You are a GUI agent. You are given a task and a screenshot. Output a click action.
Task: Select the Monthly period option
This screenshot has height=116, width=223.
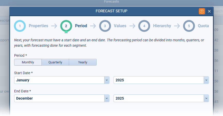click(28, 62)
